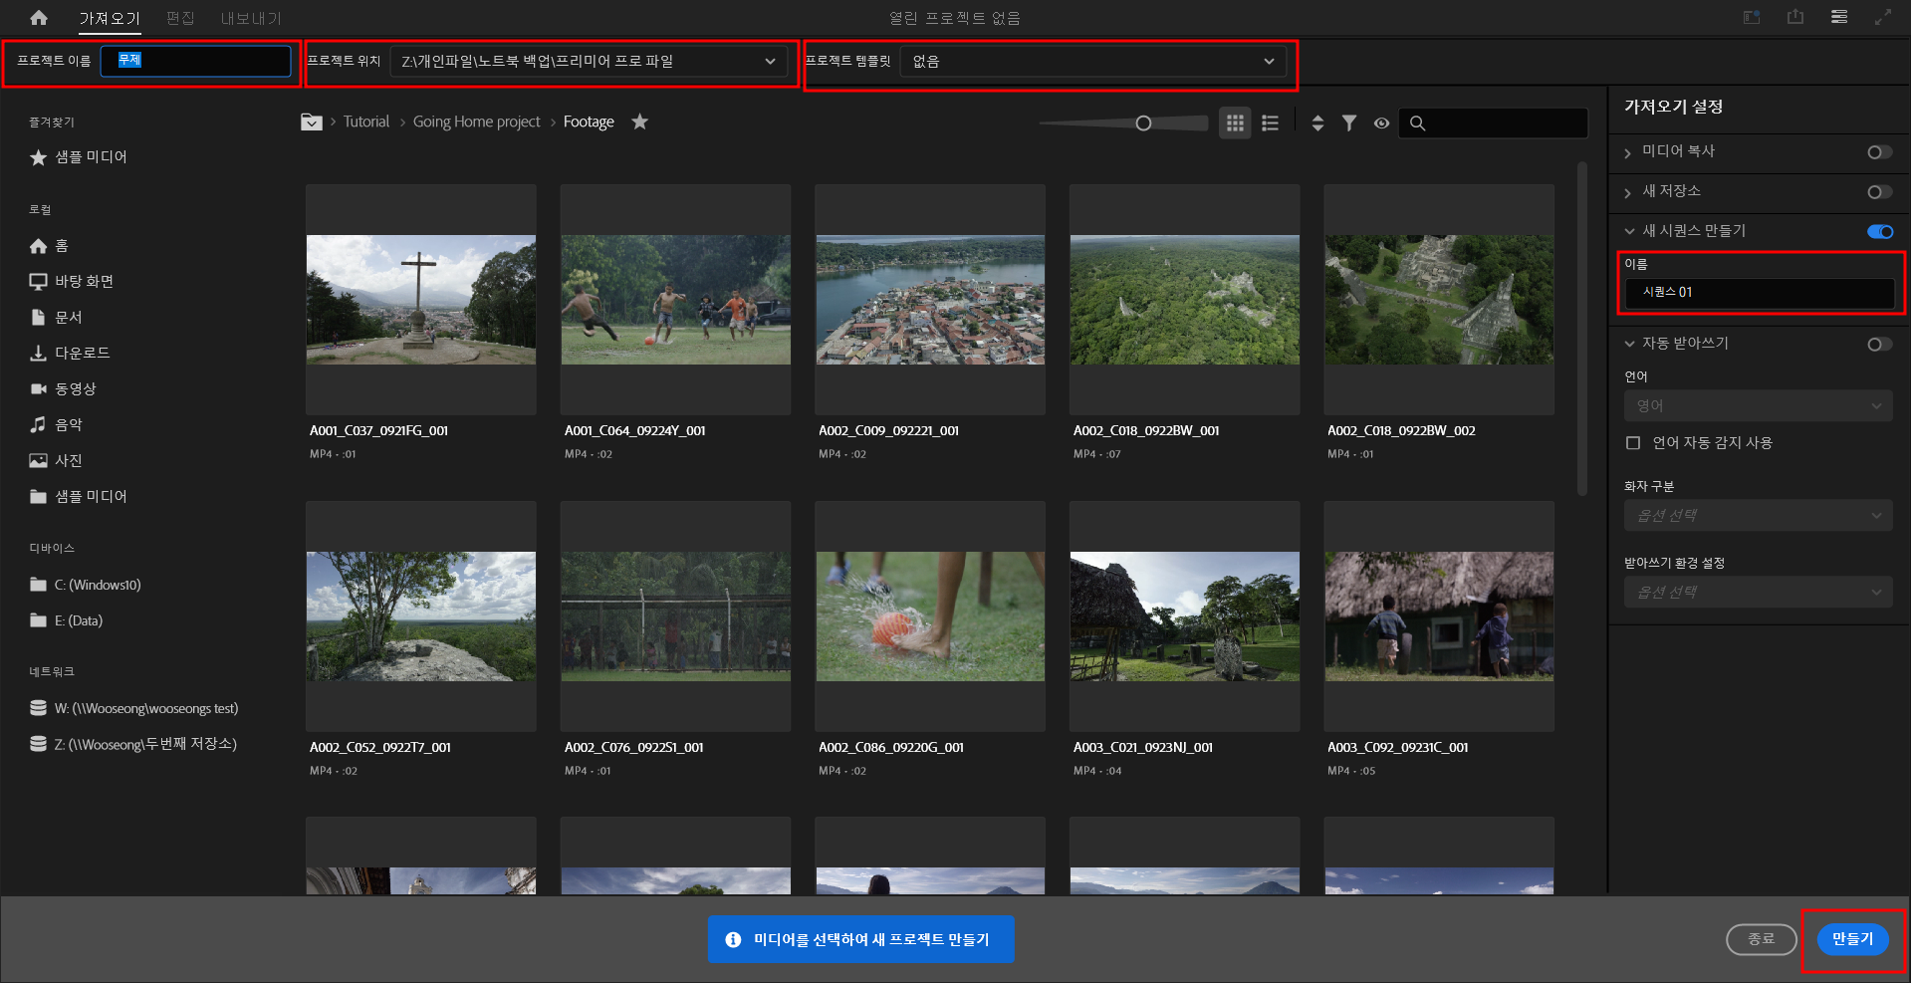Open the sort order menu

coord(1317,123)
